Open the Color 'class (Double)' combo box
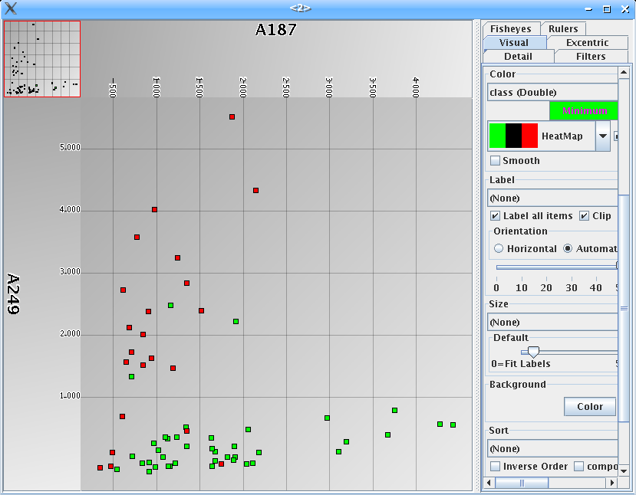This screenshot has height=495, width=636. click(552, 93)
